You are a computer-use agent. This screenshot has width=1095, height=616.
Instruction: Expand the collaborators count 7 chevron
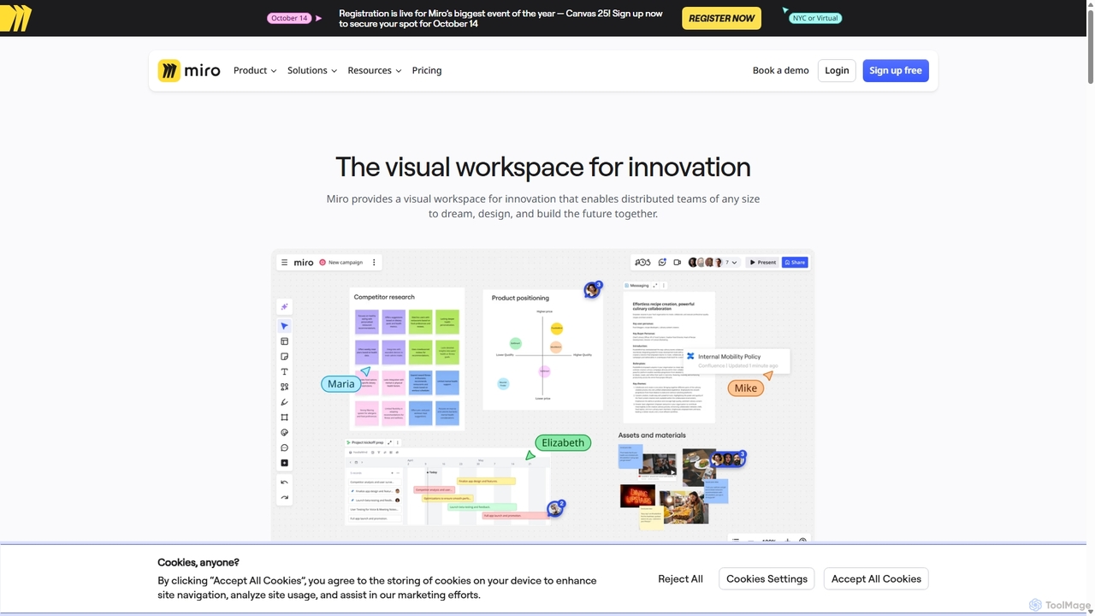(732, 263)
